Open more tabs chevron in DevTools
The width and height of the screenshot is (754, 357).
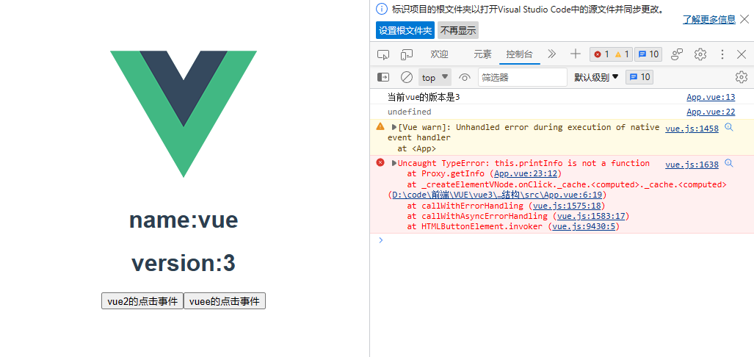click(551, 54)
